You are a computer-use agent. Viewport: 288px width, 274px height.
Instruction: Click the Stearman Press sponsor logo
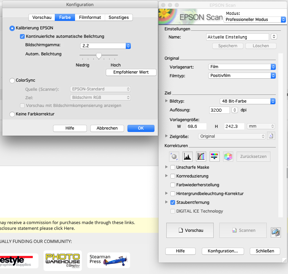[x=109, y=260]
